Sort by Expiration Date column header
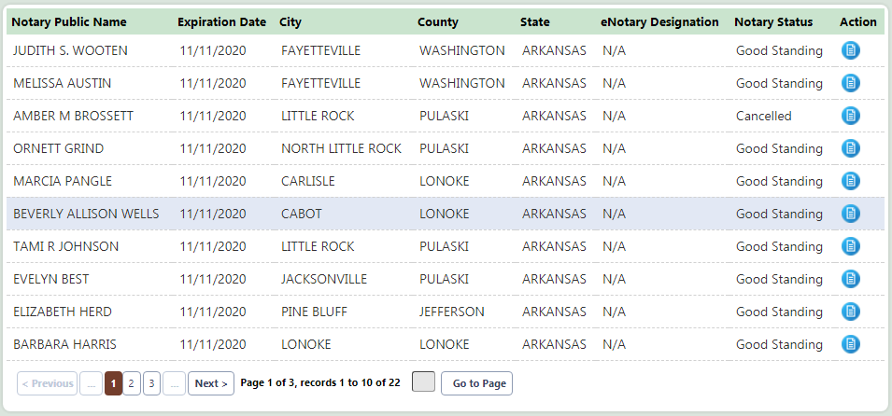Viewport: 892px width, 416px height. 221,22
